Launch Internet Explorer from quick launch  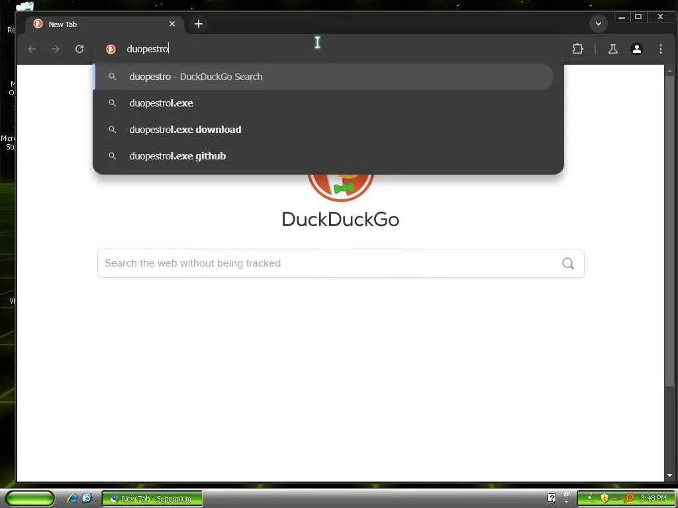[x=72, y=498]
